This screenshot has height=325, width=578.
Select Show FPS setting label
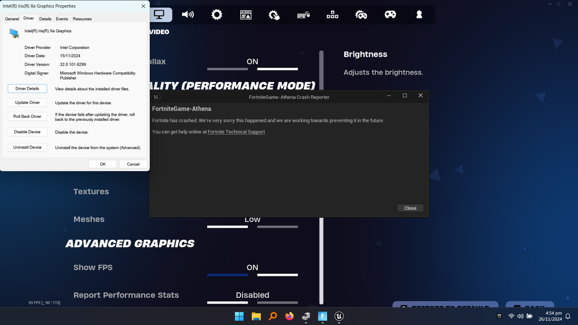point(93,268)
